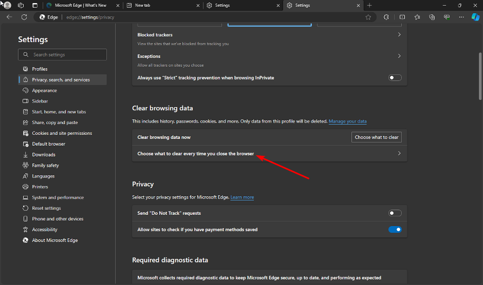Open Cookies and site permissions
Screen dimensions: 483x285
(x=63, y=133)
